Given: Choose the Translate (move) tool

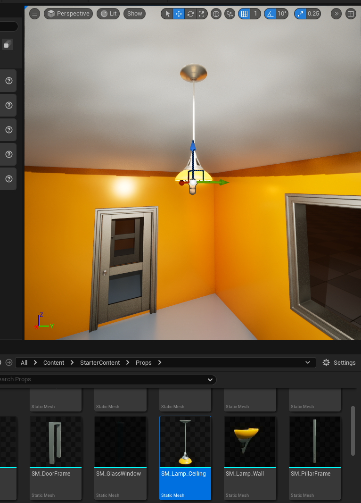Looking at the screenshot, I should click(179, 14).
